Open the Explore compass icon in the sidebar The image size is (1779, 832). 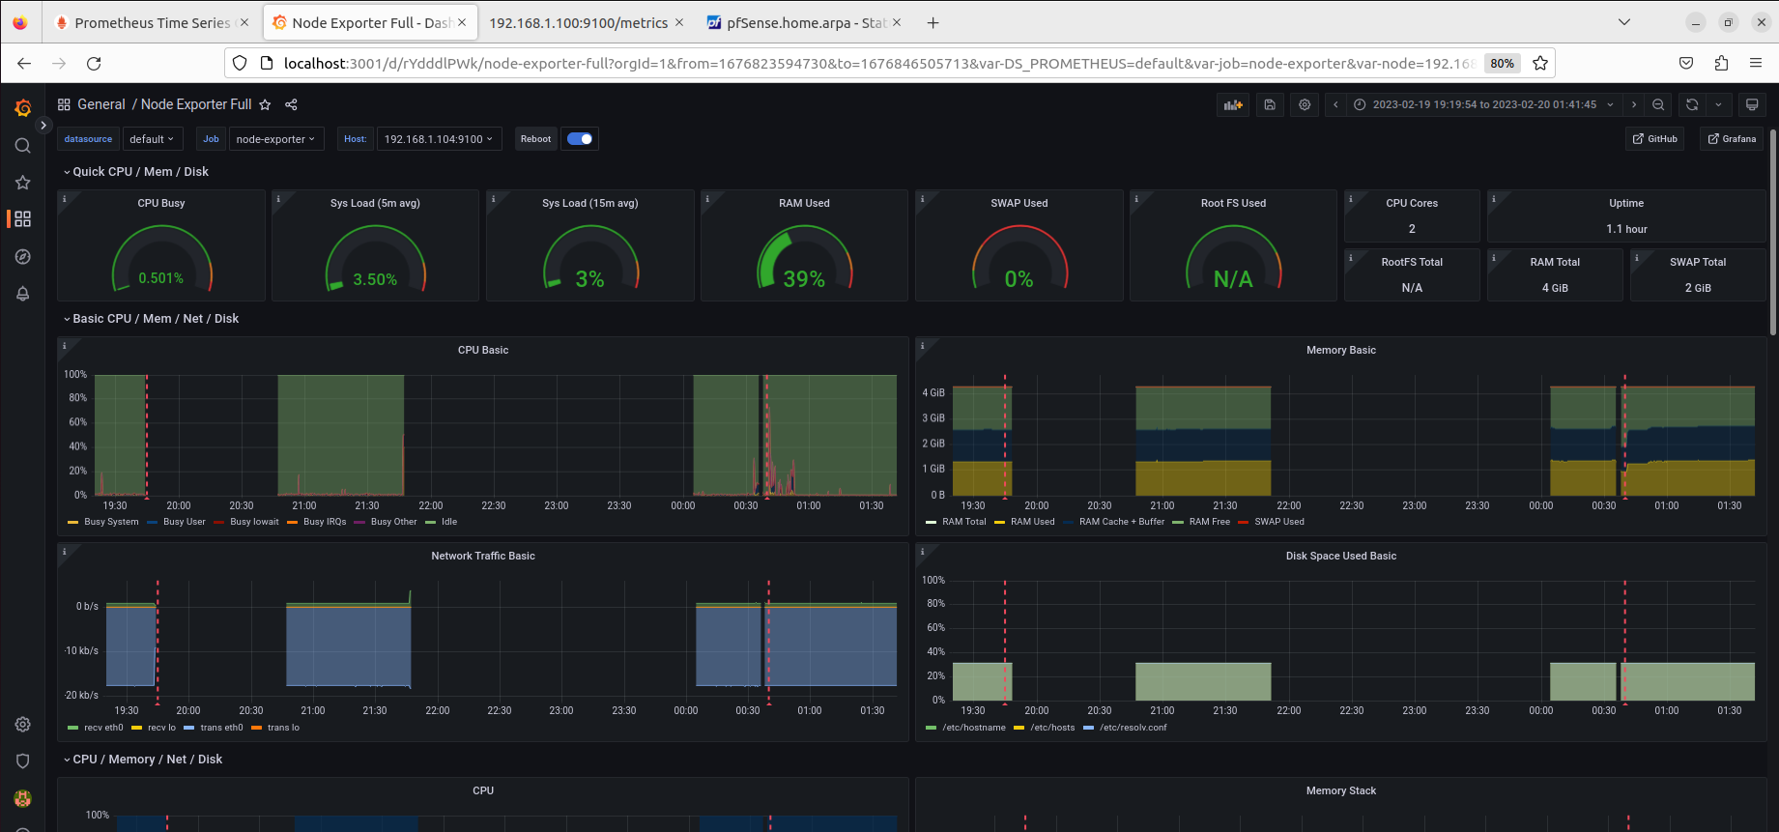pos(23,257)
